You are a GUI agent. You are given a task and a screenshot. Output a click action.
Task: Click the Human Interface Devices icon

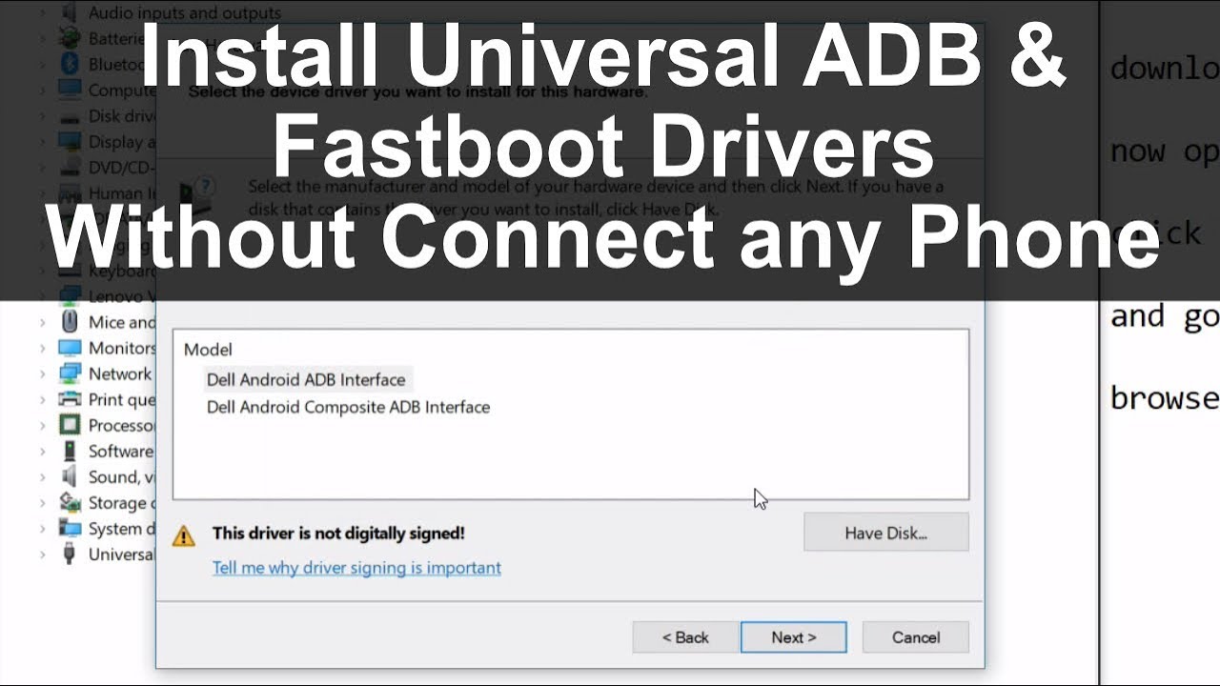tap(70, 192)
